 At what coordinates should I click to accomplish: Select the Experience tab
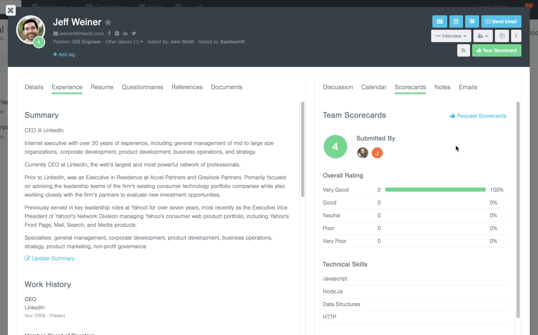pyautogui.click(x=67, y=87)
